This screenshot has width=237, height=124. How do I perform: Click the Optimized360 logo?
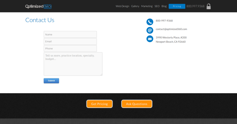[38, 6]
